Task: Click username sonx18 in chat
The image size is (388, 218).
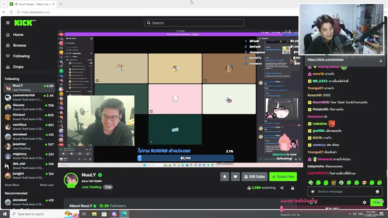Action: [318, 74]
